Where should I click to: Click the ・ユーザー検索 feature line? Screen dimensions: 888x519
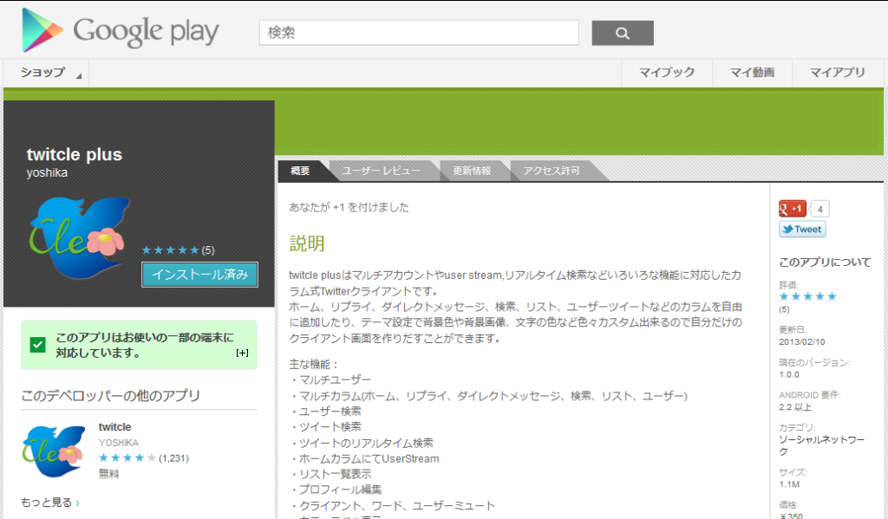click(x=325, y=411)
